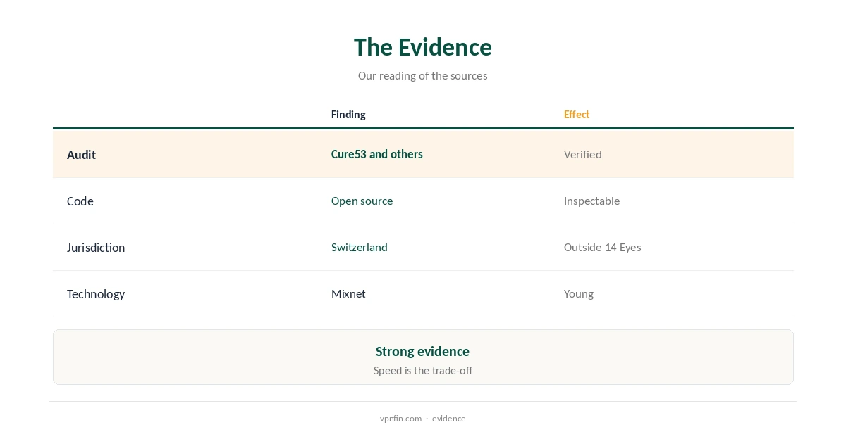This screenshot has width=846, height=432.
Task: Click the subtitle 'Our reading of the sources'
Action: [x=423, y=75]
